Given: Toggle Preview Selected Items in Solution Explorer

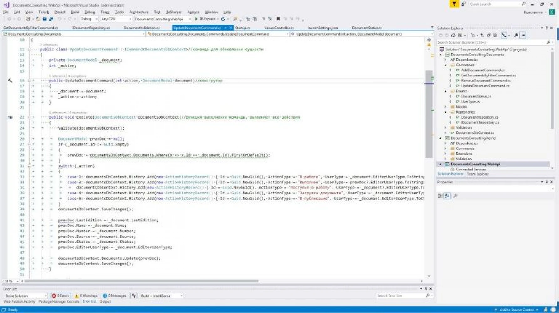Looking at the screenshot, I should click(523, 35).
